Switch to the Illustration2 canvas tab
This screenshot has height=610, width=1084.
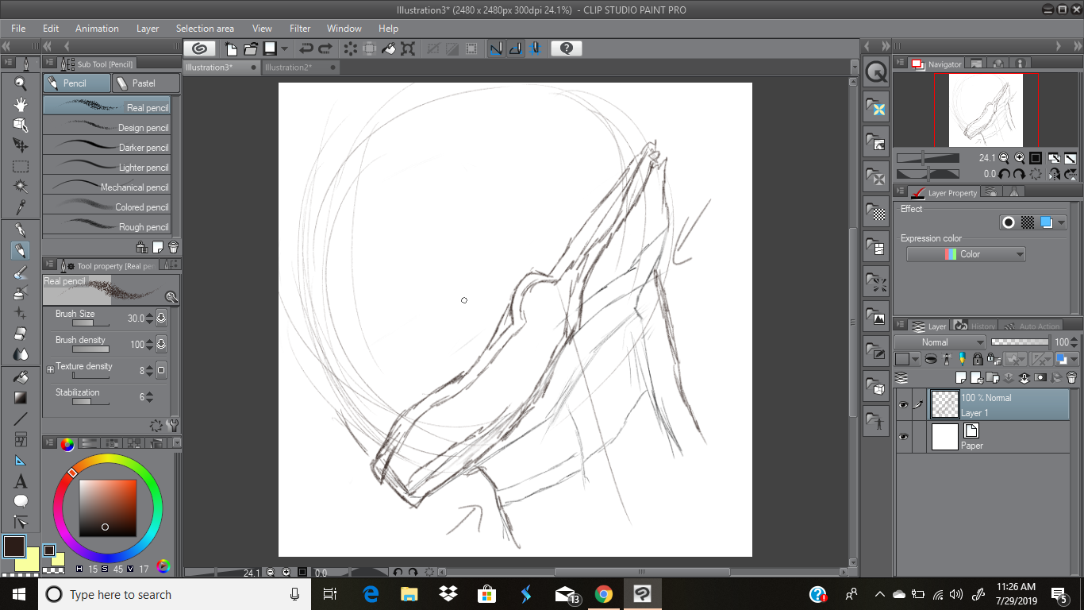(289, 68)
